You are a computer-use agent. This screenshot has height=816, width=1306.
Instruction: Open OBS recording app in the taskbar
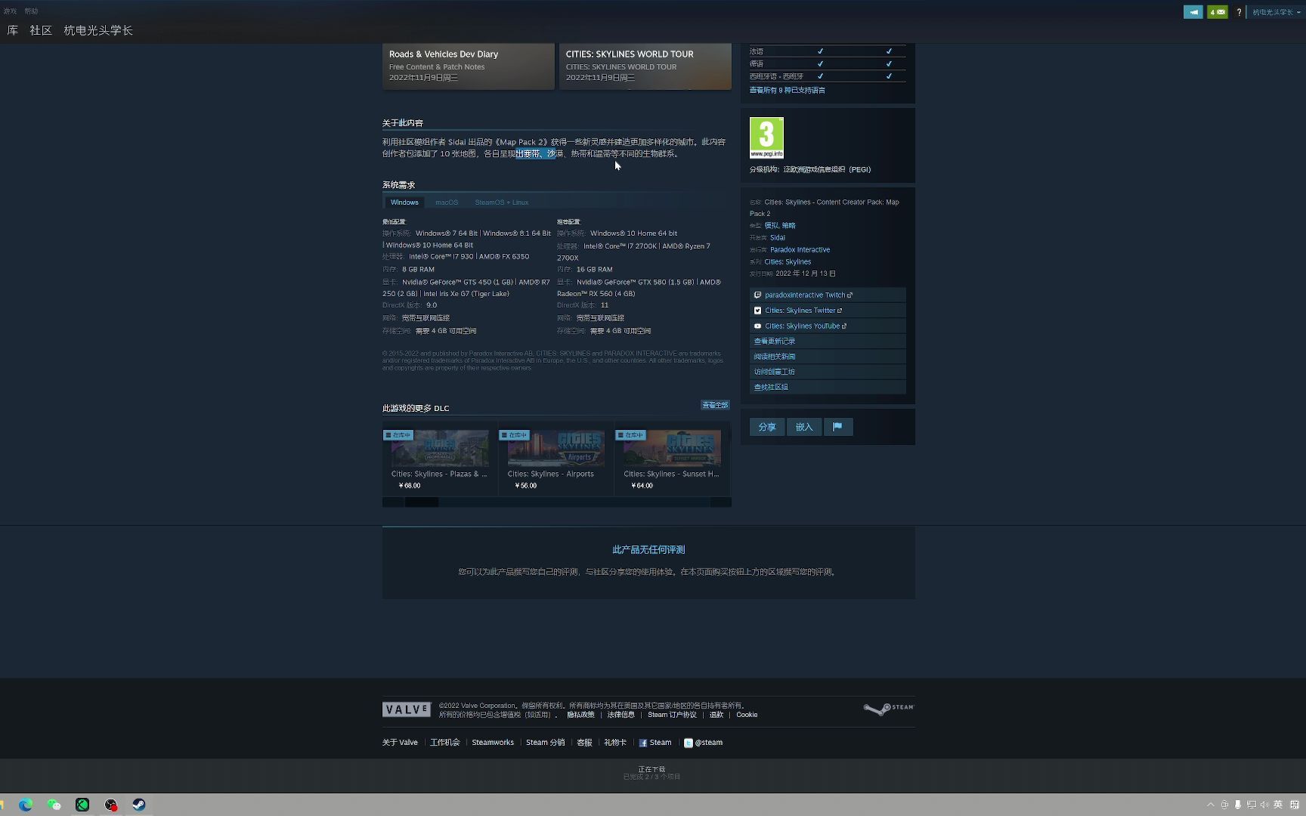click(111, 805)
